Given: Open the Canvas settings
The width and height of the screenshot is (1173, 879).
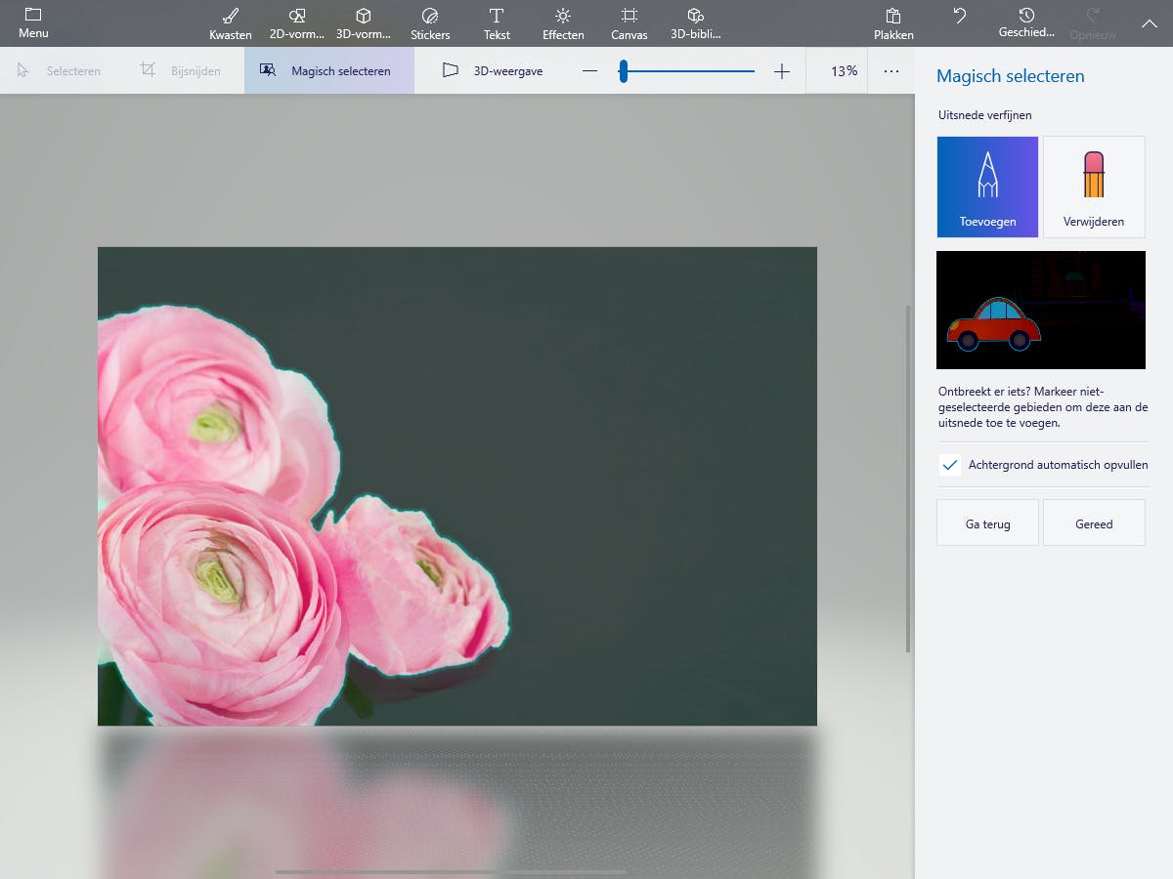Looking at the screenshot, I should click(630, 23).
